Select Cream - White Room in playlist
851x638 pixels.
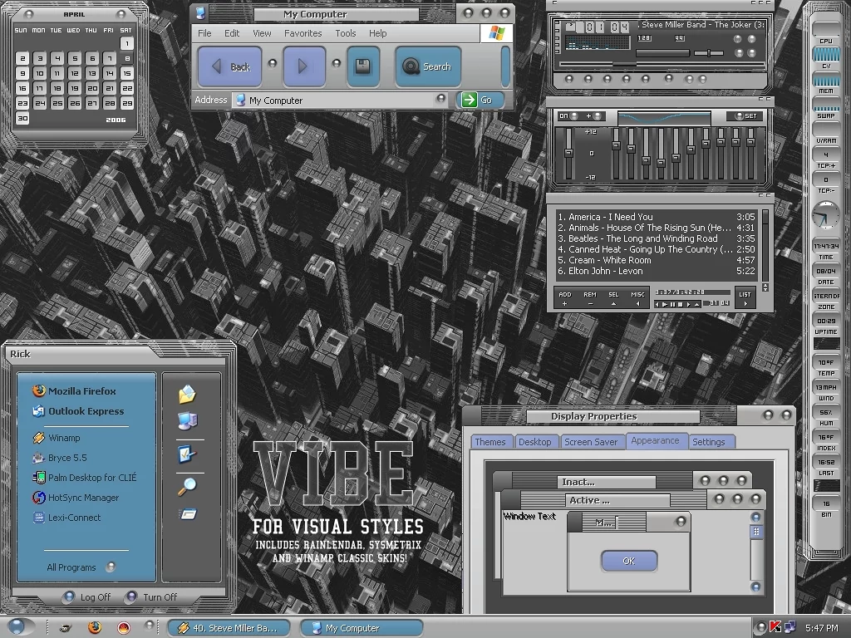click(x=610, y=260)
